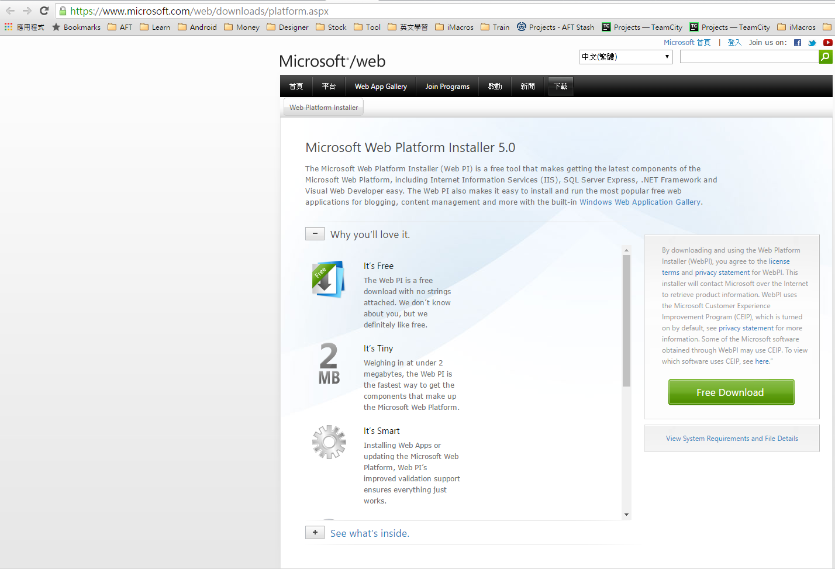This screenshot has width=835, height=569.
Task: Click the 登入 sign-in link
Action: click(x=734, y=43)
